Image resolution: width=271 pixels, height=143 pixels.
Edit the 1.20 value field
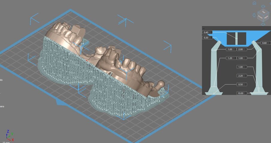230,58
